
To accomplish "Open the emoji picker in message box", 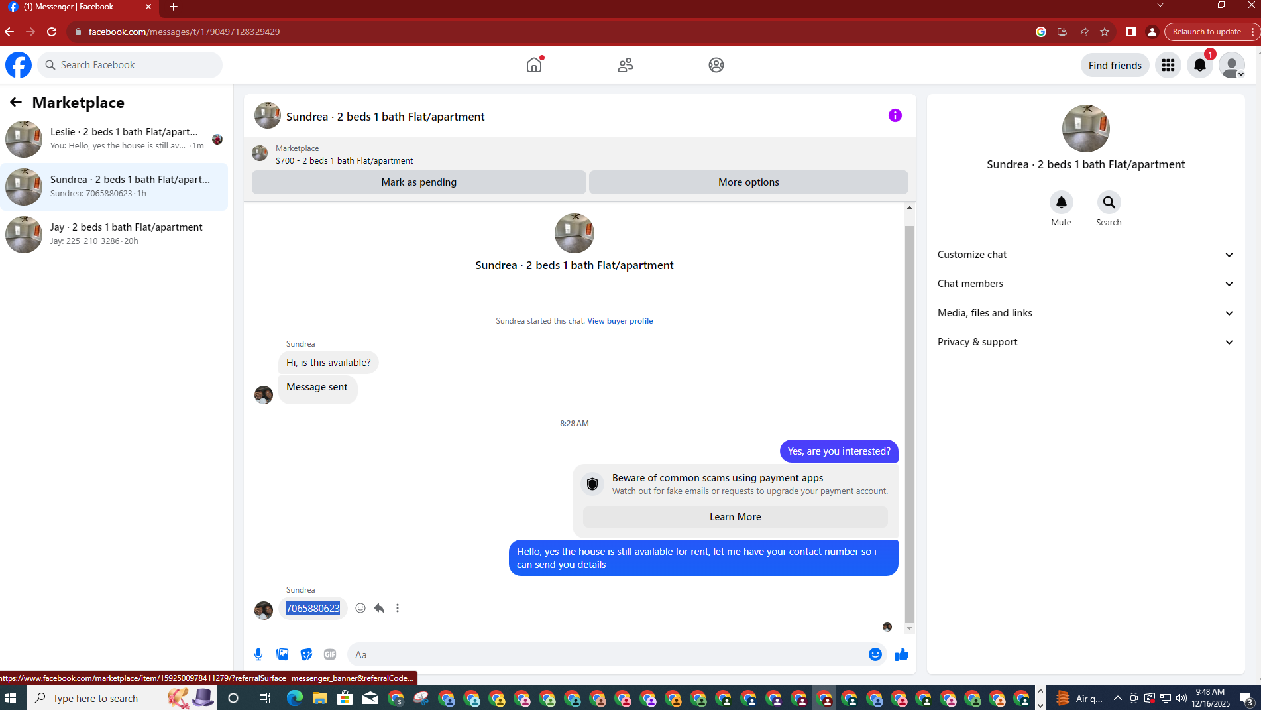I will [x=875, y=654].
